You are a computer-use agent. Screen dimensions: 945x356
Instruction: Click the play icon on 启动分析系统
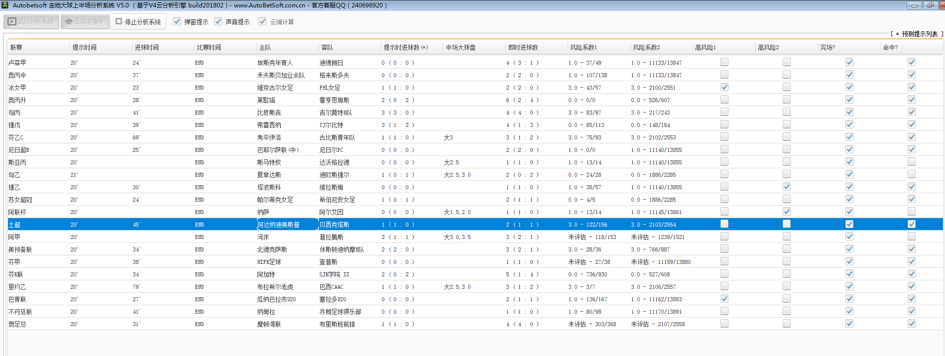12,22
